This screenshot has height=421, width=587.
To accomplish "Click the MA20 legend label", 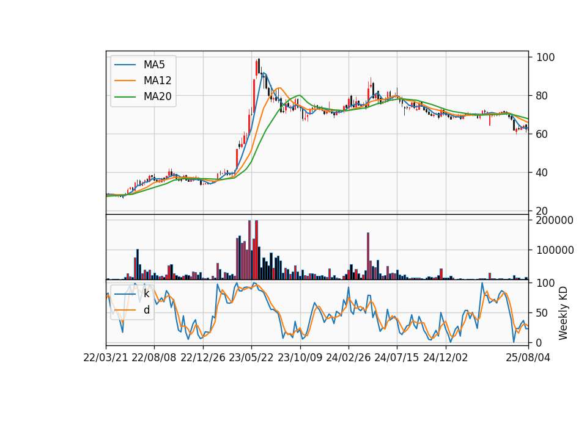I will click(157, 96).
